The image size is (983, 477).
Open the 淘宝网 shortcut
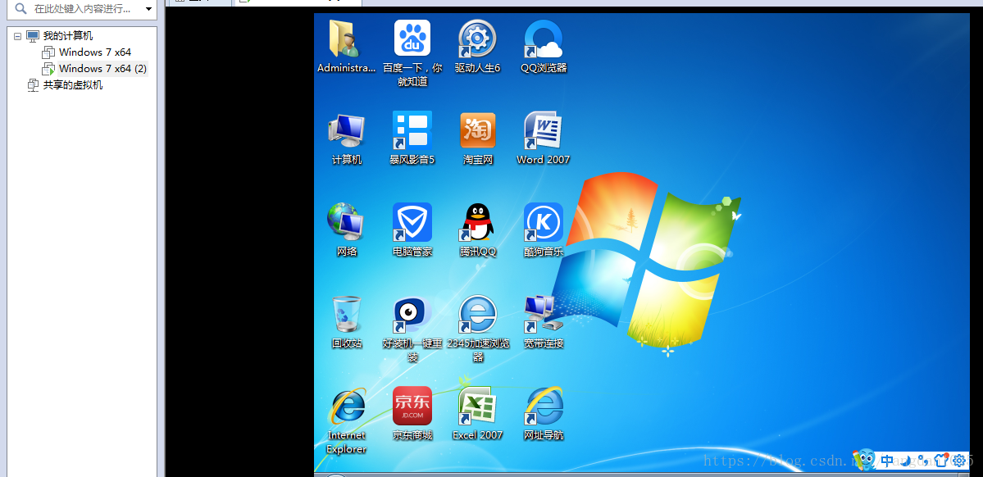pyautogui.click(x=478, y=129)
